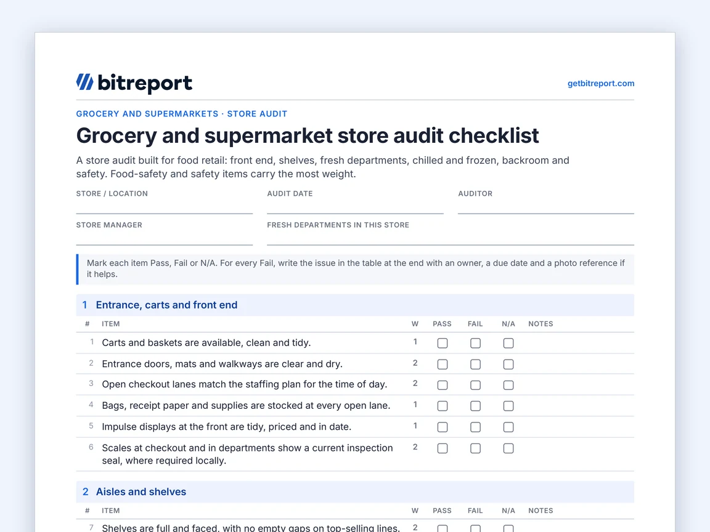Click the 'A store audit built for food retail' description

322,167
